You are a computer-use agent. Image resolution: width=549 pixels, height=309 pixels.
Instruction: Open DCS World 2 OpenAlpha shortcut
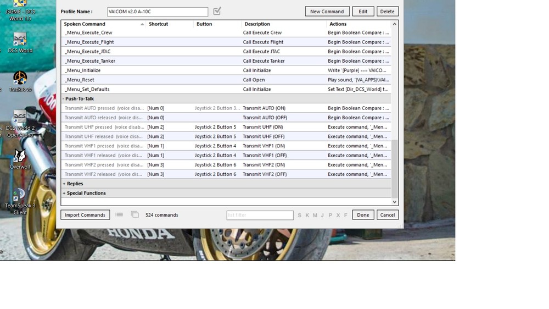pos(20,124)
